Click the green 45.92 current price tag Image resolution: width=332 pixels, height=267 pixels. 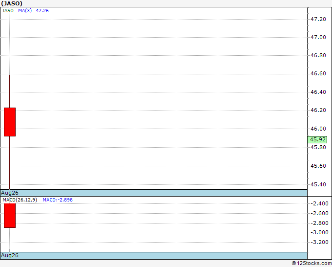click(317, 139)
